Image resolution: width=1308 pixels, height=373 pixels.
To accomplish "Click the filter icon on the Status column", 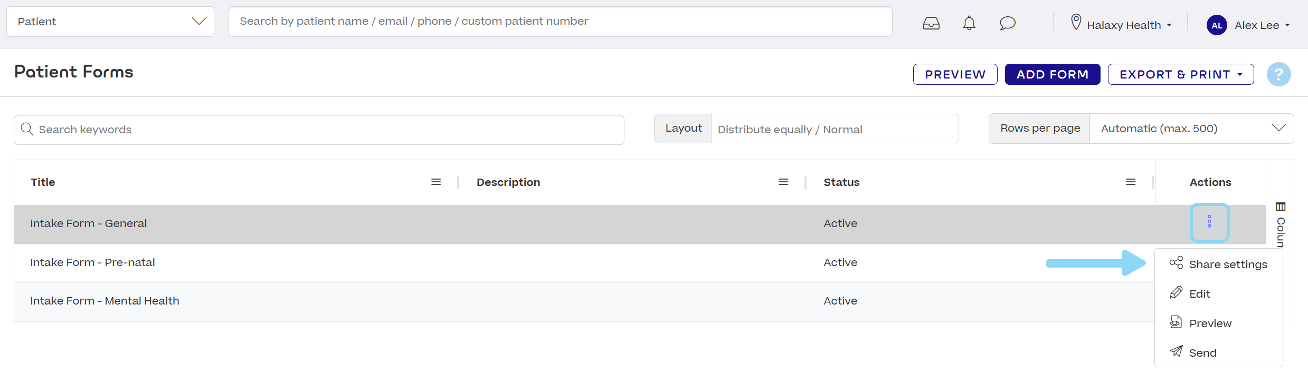I will pos(1131,181).
